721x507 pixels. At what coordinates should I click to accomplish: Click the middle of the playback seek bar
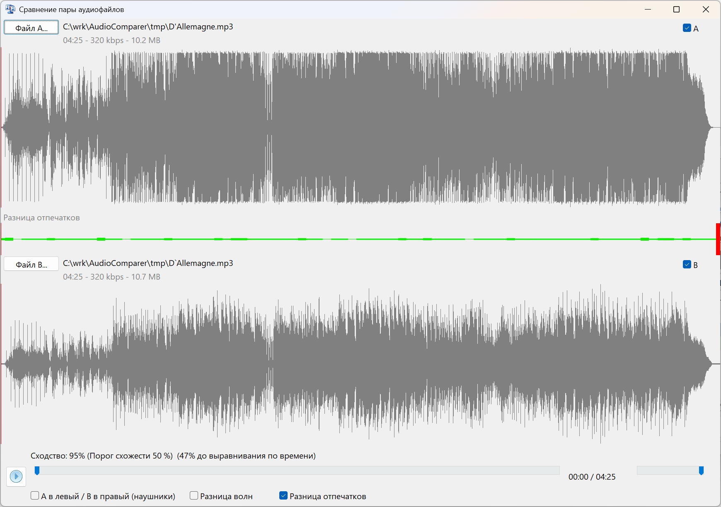(x=297, y=470)
